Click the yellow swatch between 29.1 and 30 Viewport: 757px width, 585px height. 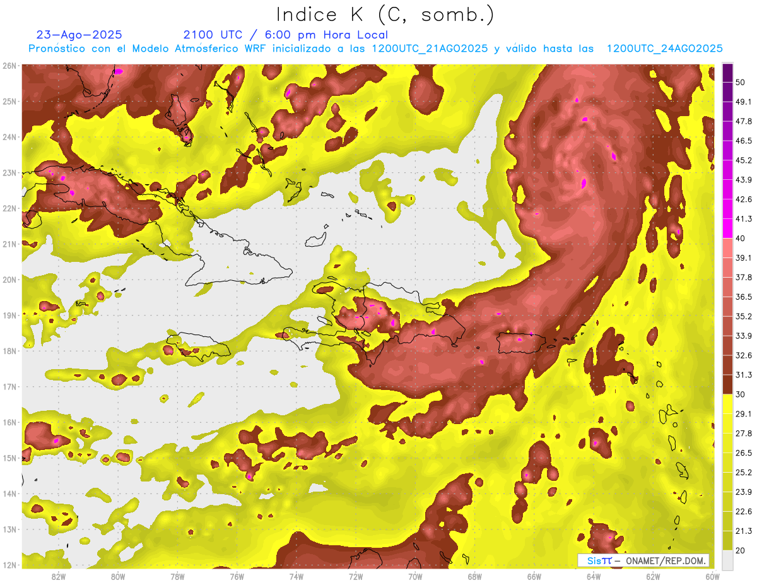point(727,404)
